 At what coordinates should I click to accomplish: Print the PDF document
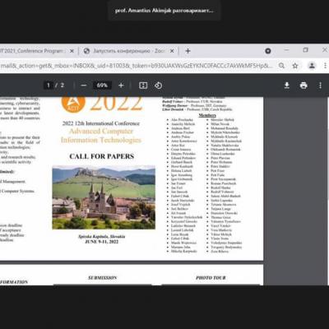pyautogui.click(x=304, y=86)
